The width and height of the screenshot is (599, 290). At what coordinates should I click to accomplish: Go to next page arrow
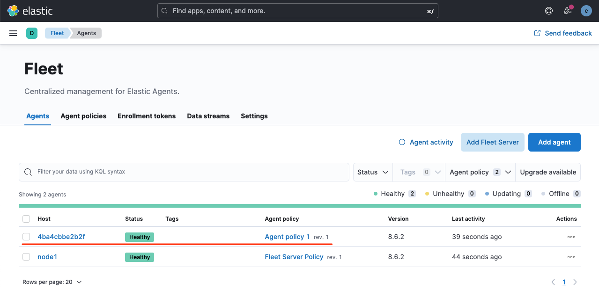click(575, 282)
